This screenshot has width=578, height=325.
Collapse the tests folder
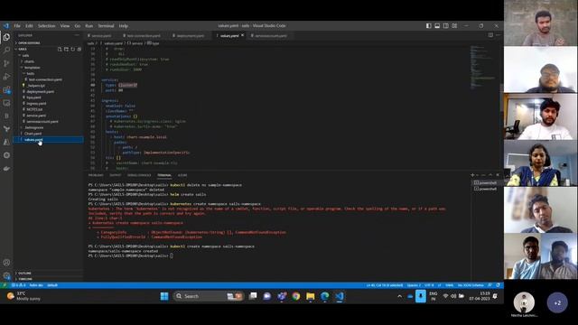tap(30, 73)
